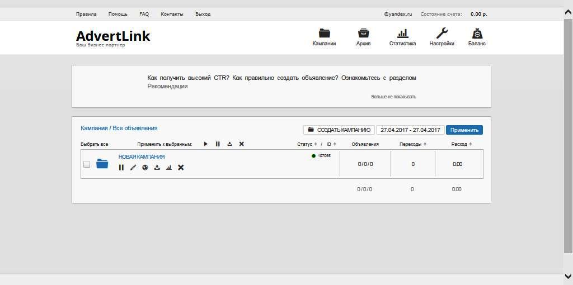View НОВАЯ КАМПАНИЯ statistics via the chart icon
Screen dimensions: 573x285
click(169, 168)
